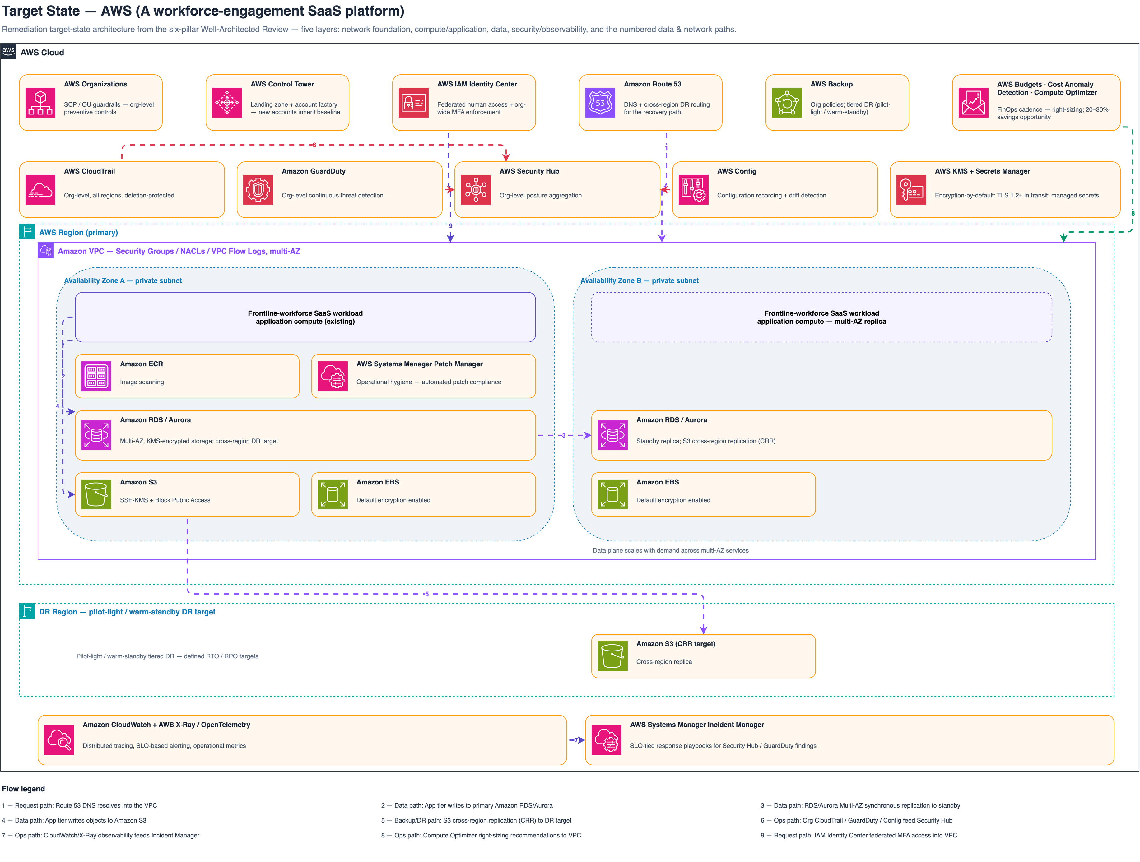Click the 'Target State — AWS' page title
Viewport: 1140px width, 862px height.
[203, 11]
